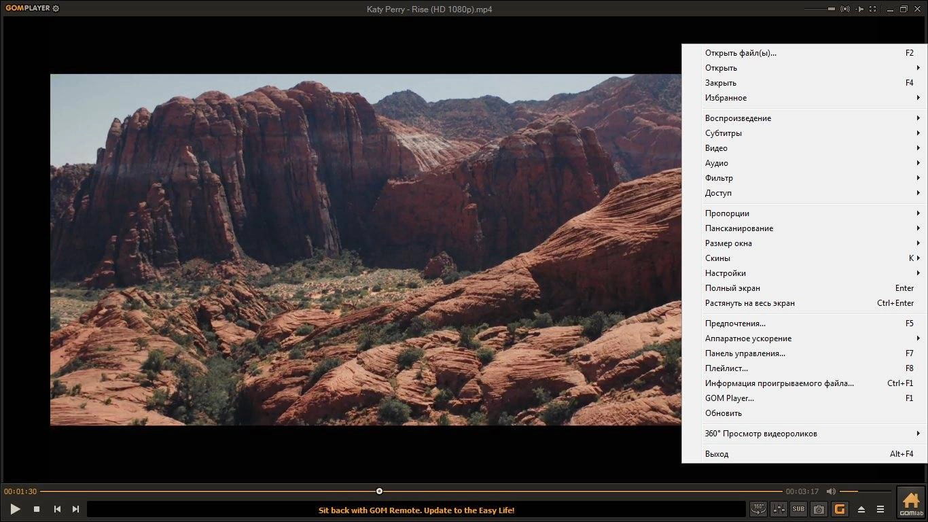Stop video playback
Viewport: 928px width, 522px height.
(37, 509)
